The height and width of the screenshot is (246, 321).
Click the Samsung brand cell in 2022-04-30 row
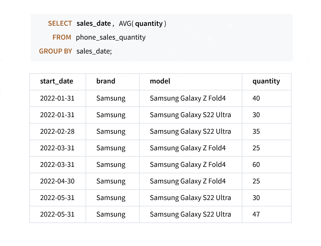(x=111, y=181)
